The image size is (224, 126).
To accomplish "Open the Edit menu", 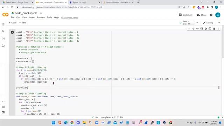I will pyautogui.click(x=18, y=17).
